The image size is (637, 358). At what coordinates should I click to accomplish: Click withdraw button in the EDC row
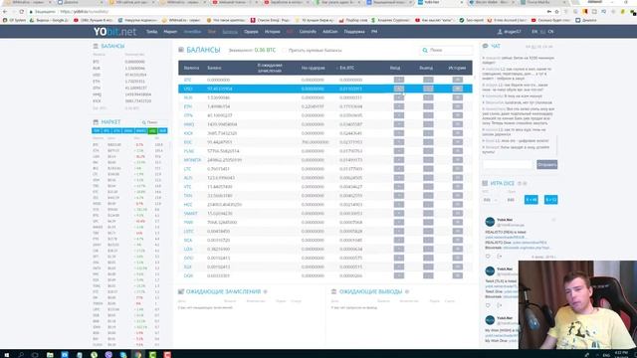pos(428,142)
